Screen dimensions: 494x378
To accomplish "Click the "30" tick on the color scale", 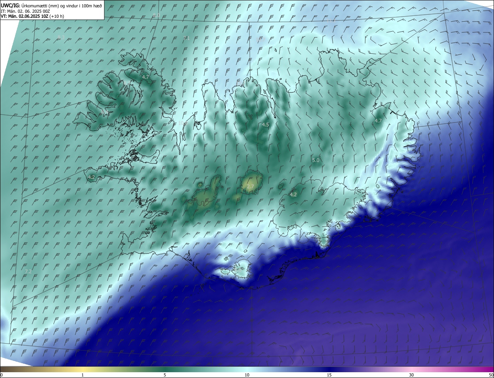I will (x=411, y=375).
